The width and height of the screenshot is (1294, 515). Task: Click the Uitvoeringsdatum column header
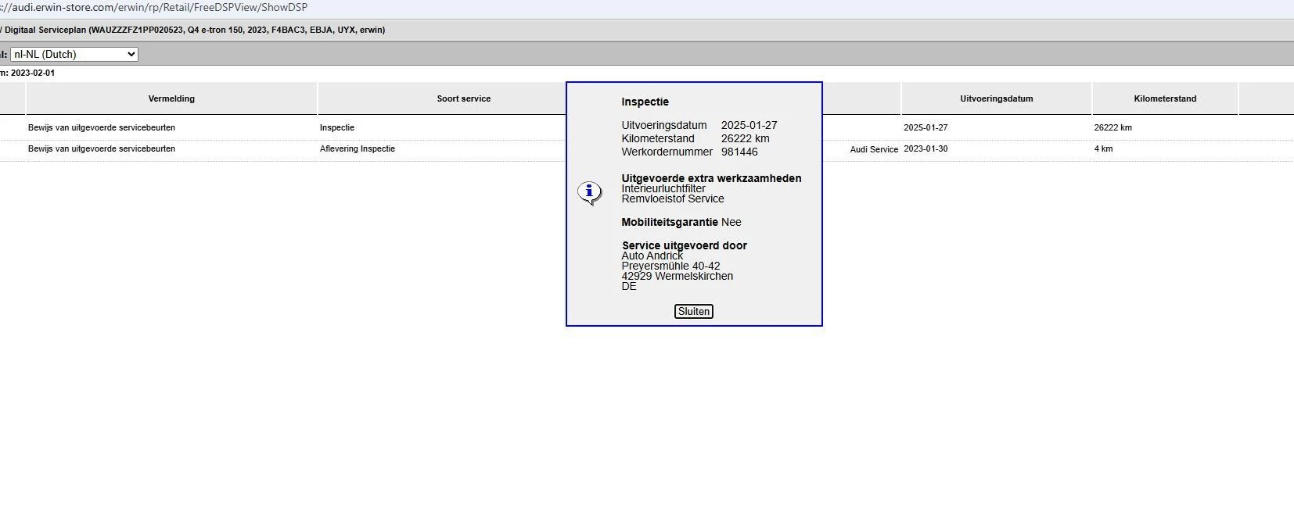tap(996, 98)
